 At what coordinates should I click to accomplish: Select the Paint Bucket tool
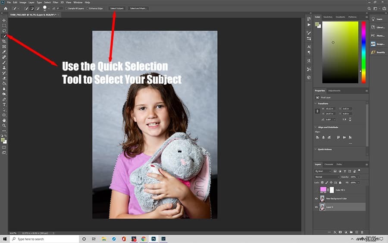click(4, 83)
